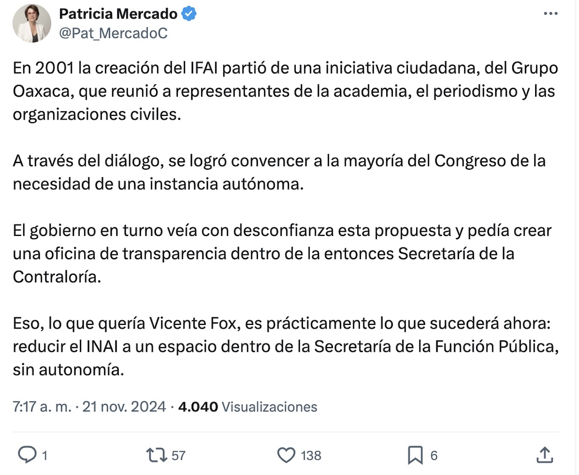Viewport: 579px width, 475px height.
Task: Open the three-dot more options menu
Action: [x=551, y=14]
